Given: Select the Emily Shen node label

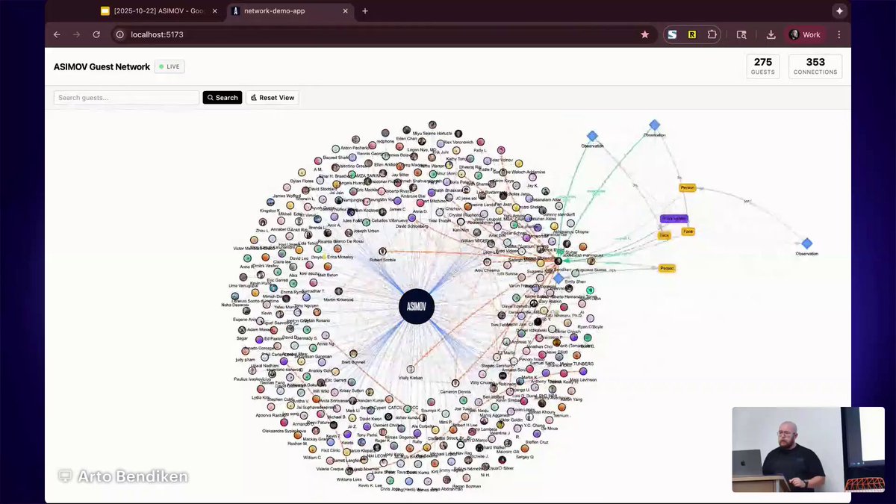Looking at the screenshot, I should (x=576, y=281).
